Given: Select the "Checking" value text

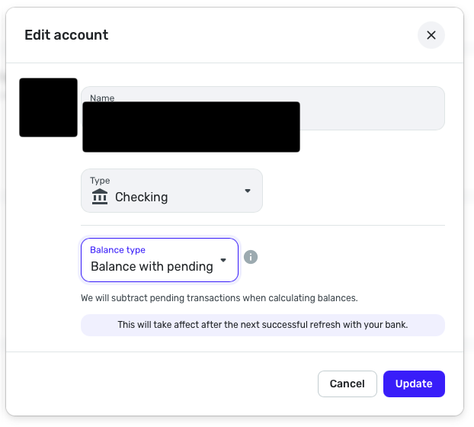Looking at the screenshot, I should (x=141, y=197).
